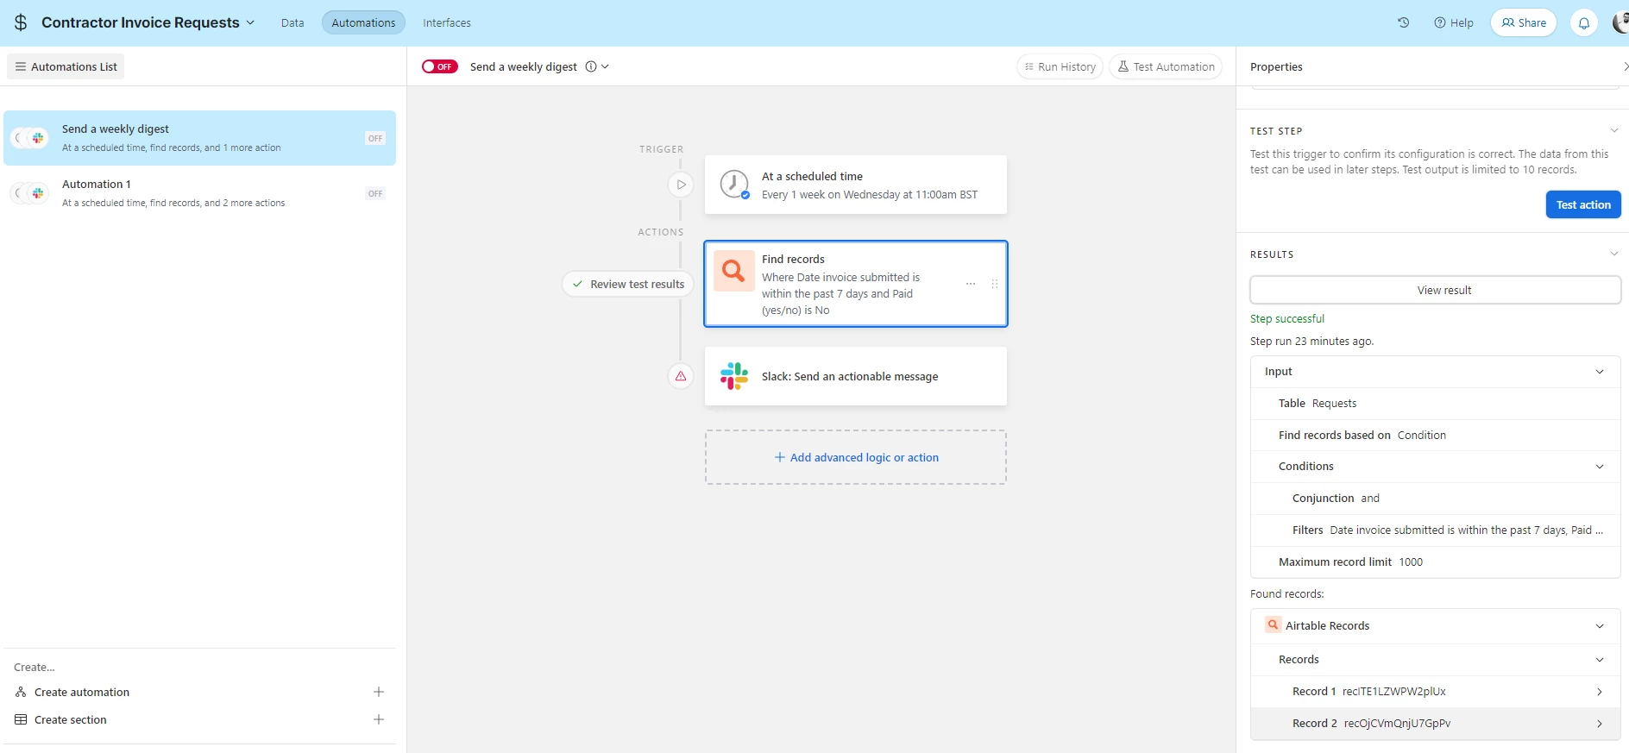Click the magnifier icon in Find records card
Screen dimensions: 1629x753
734,271
